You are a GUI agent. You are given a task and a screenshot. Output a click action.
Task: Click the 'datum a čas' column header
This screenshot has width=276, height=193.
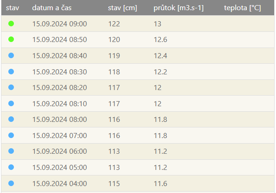coord(52,8)
